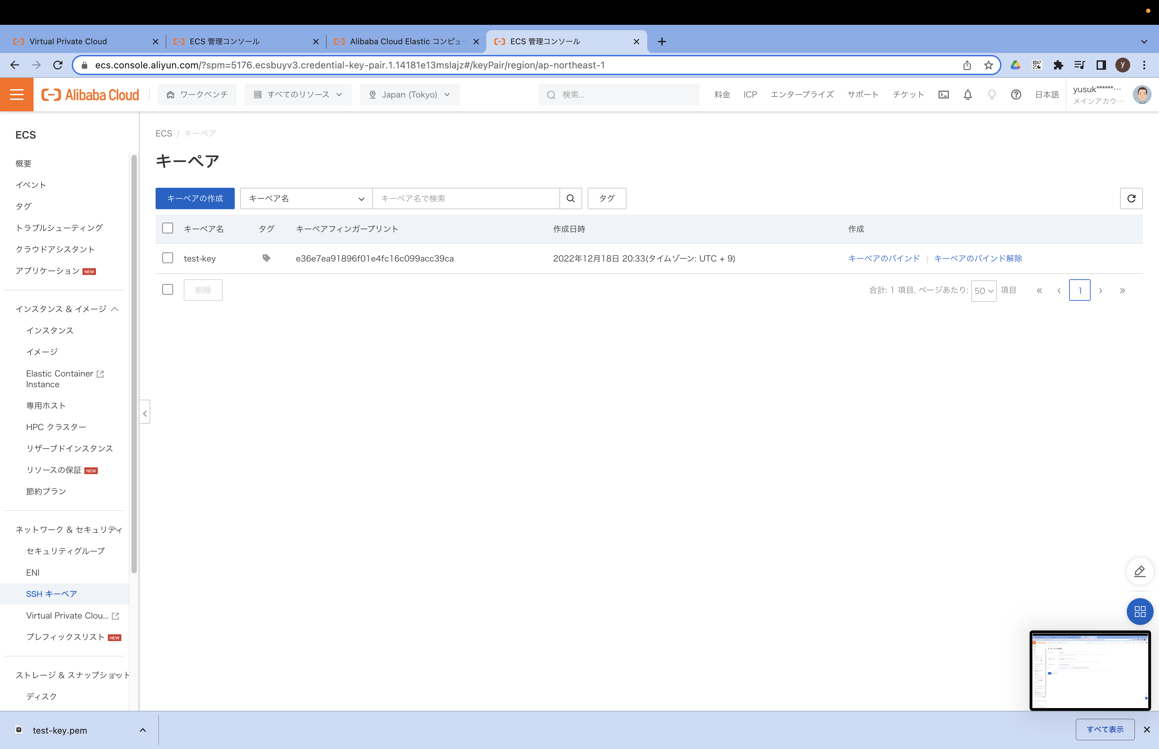Click the キーペア名で検索 input field
Screen dimensions: 1159x749
pos(465,198)
